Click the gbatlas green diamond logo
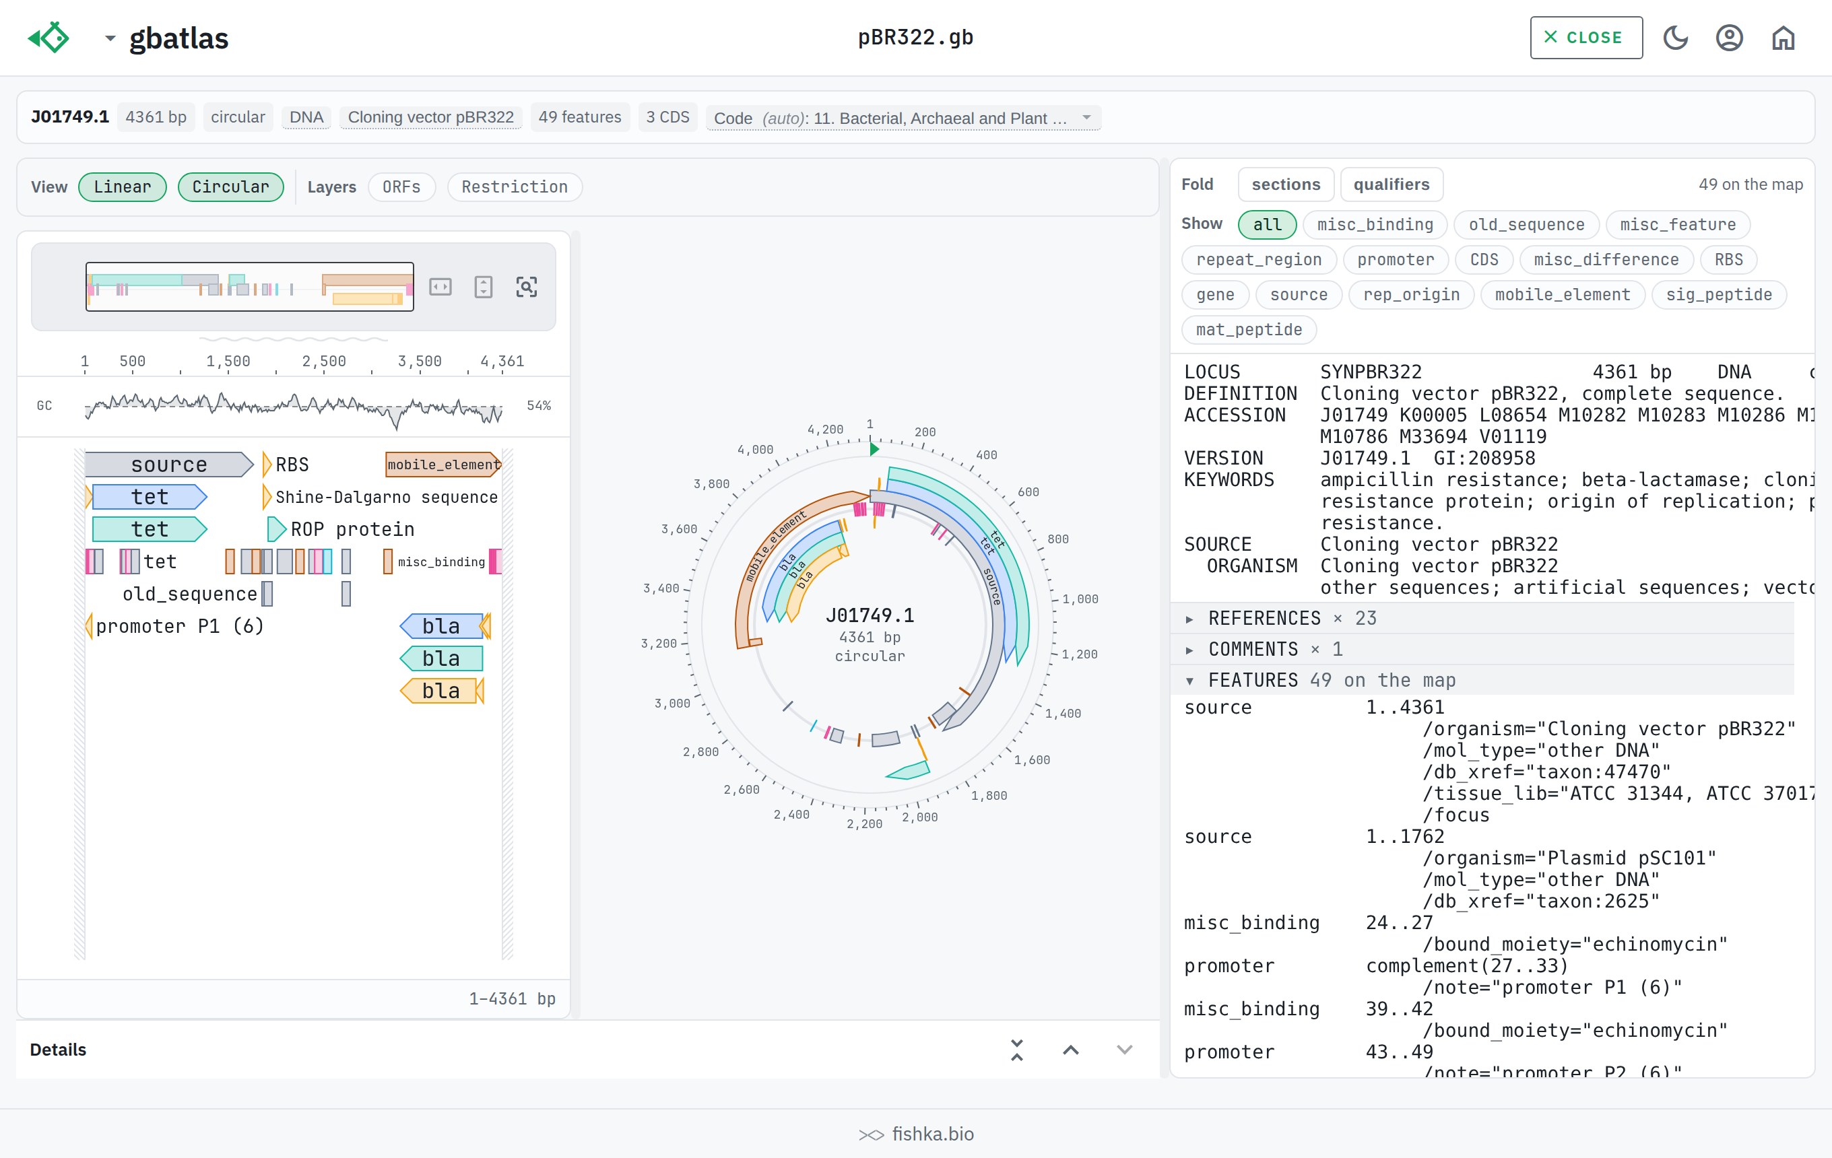Screen dimensions: 1832x1158 [x=48, y=37]
